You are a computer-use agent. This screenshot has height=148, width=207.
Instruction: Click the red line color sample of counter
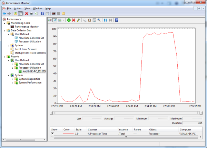tap(68, 133)
